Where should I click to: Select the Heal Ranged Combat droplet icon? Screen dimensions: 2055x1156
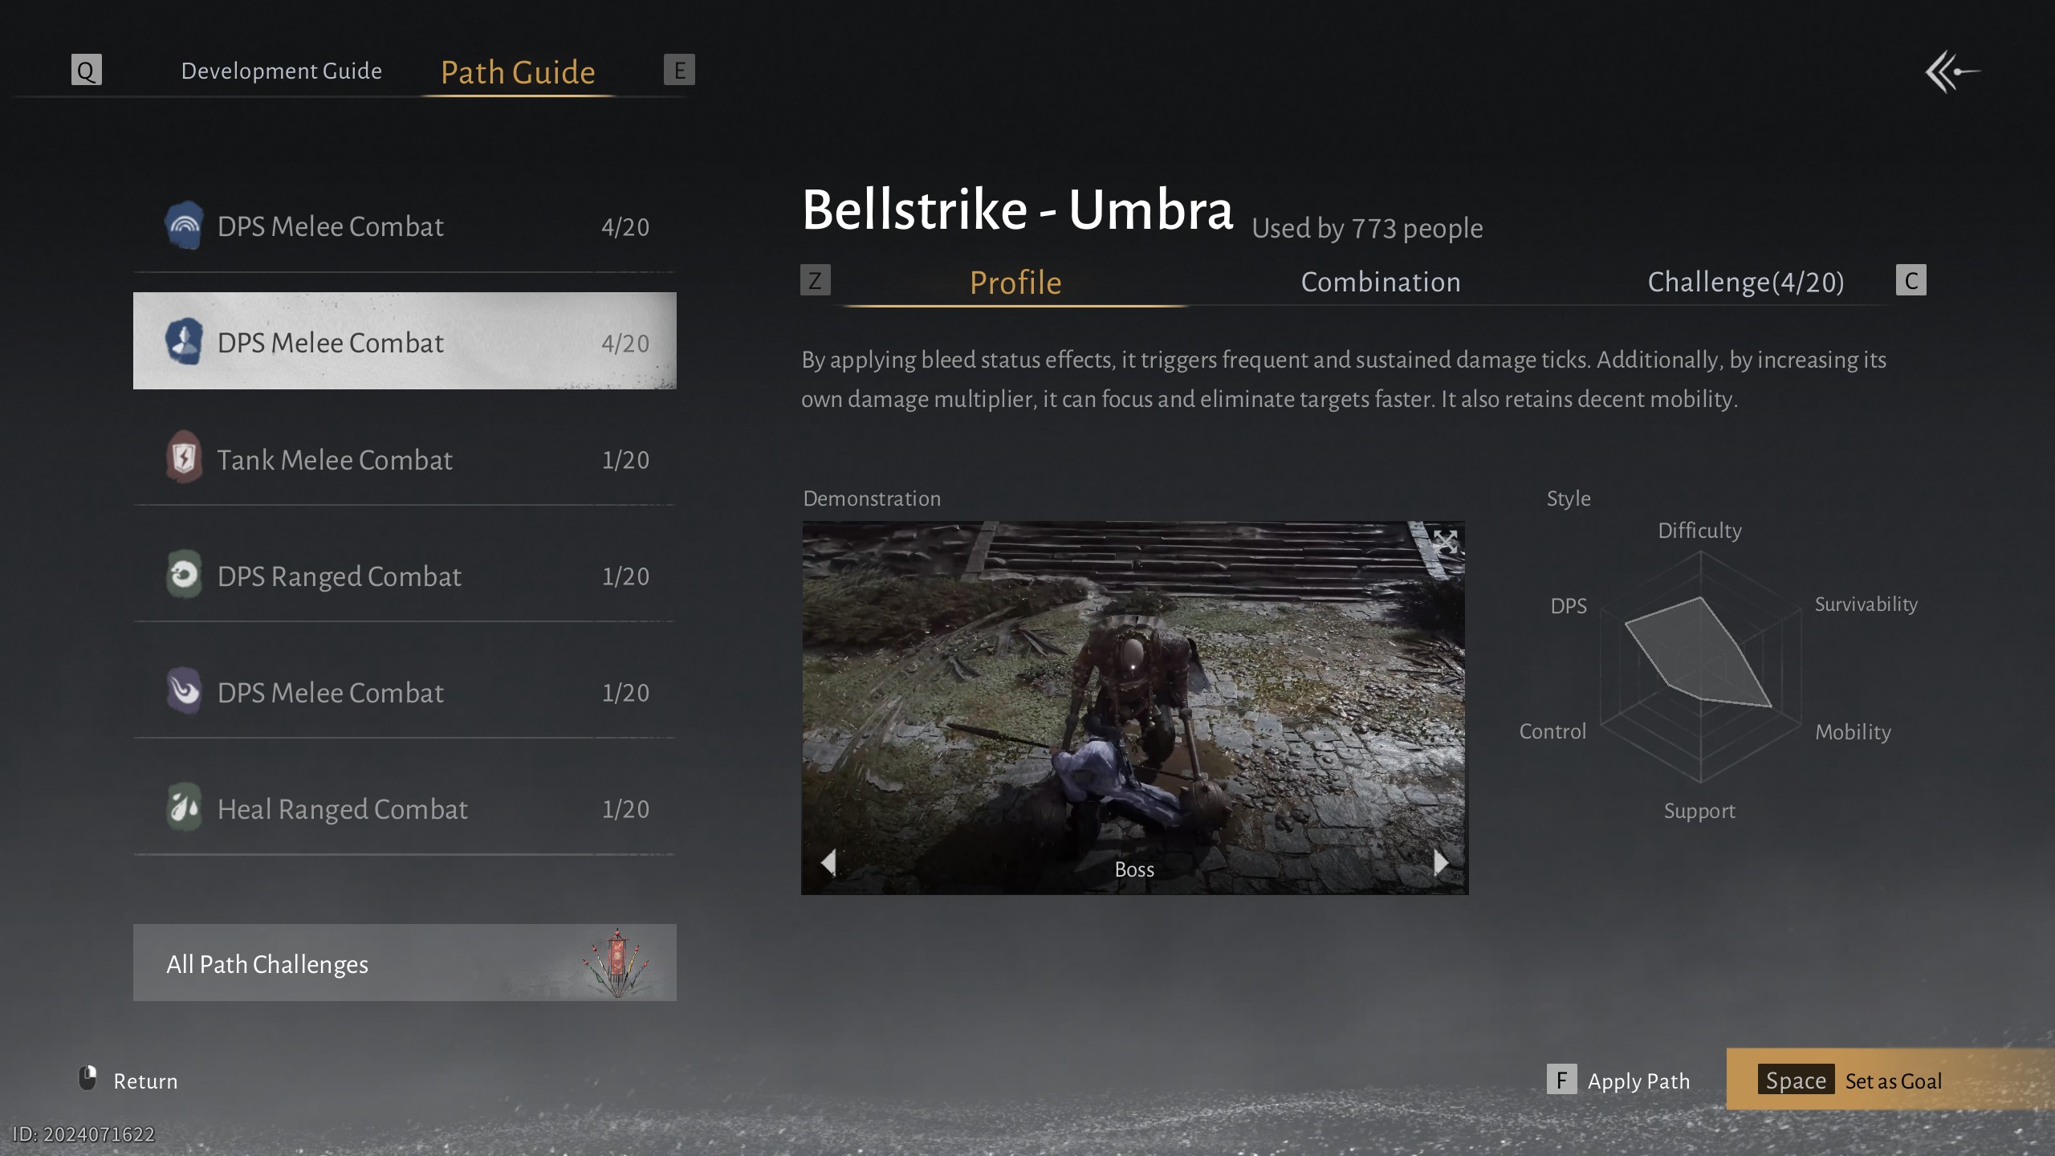coord(184,807)
